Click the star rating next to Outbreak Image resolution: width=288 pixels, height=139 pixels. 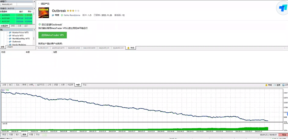tap(73, 11)
